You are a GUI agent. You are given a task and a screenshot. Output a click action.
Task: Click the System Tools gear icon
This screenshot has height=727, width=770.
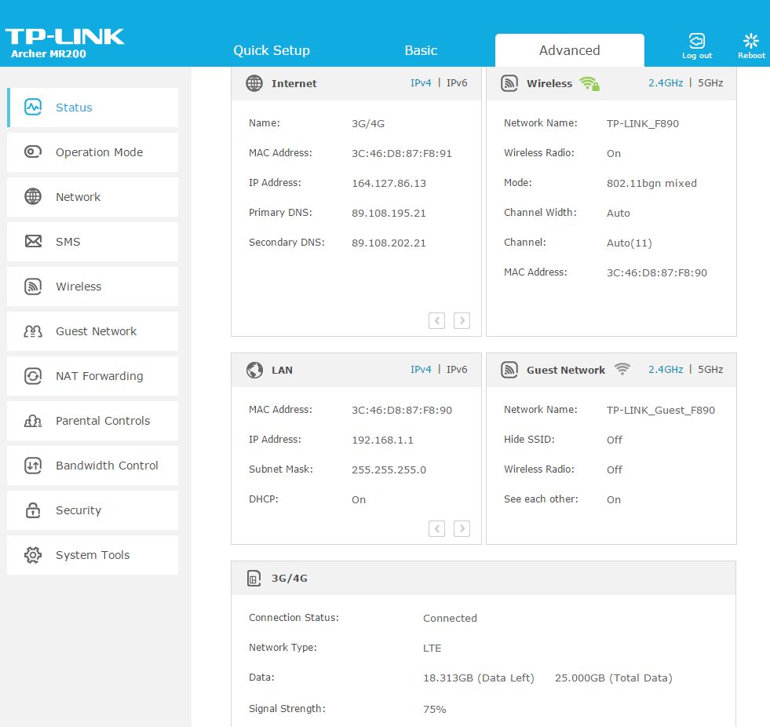click(x=33, y=554)
